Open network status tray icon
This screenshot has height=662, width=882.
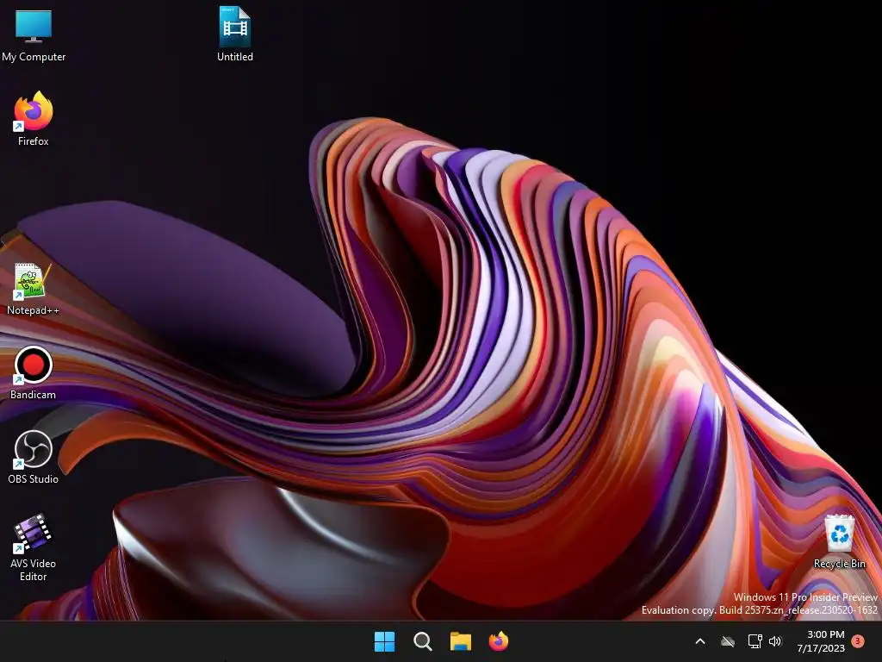755,641
